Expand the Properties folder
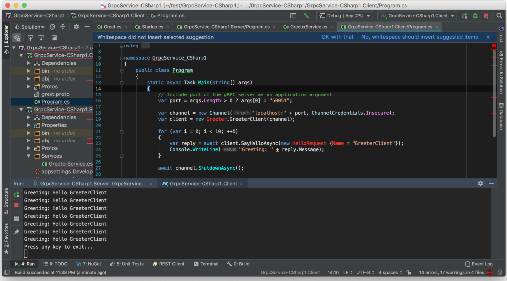 [29, 125]
